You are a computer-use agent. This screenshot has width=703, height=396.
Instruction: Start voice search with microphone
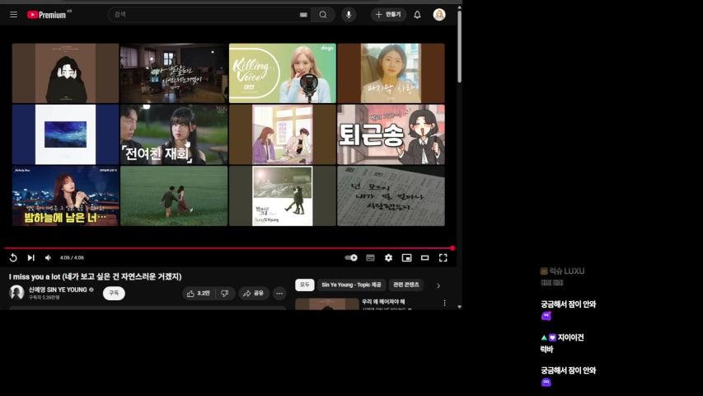(349, 15)
